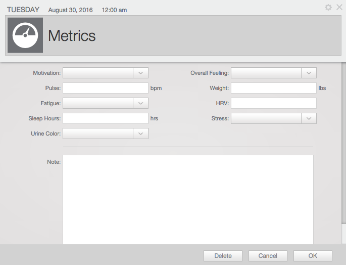Click the Metrics title text
The width and height of the screenshot is (346, 265).
tap(72, 35)
